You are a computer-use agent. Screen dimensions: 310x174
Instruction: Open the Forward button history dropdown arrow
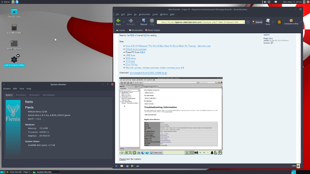[x=137, y=22]
